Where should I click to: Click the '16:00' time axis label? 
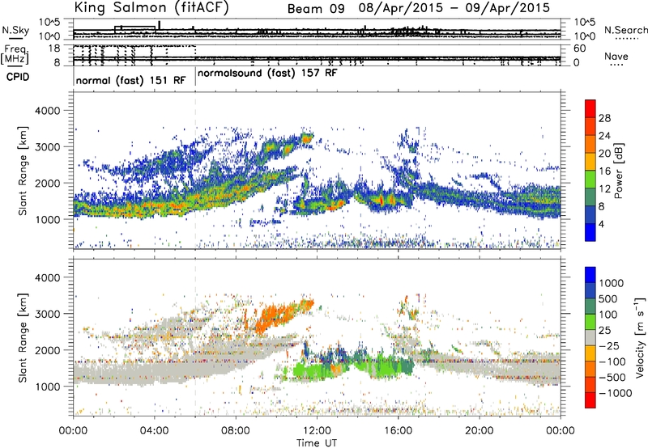coord(398,431)
